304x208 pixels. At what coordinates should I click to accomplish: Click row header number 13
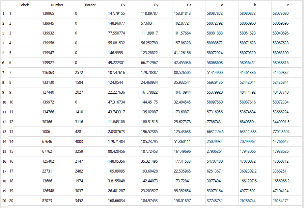4,132
